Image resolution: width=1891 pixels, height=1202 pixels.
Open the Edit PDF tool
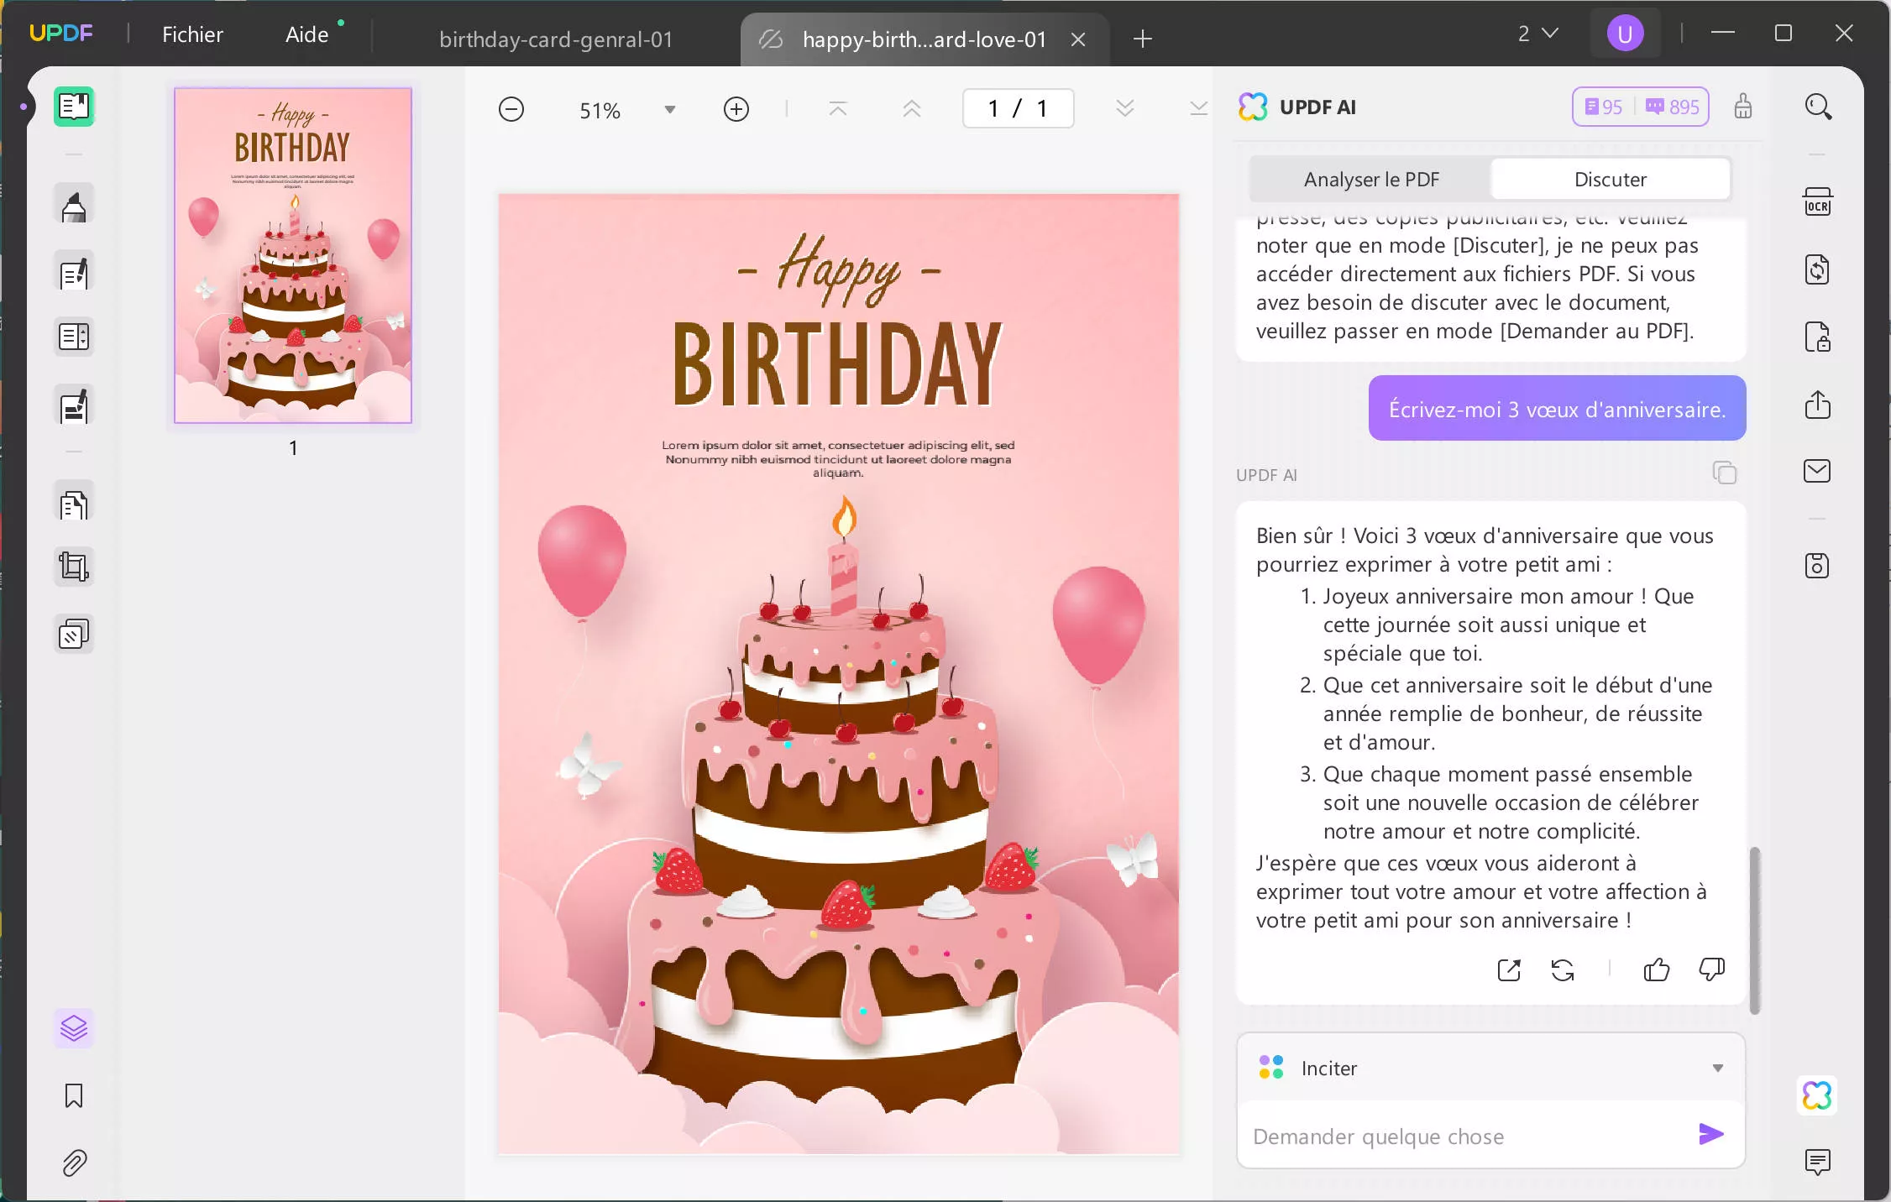(74, 272)
